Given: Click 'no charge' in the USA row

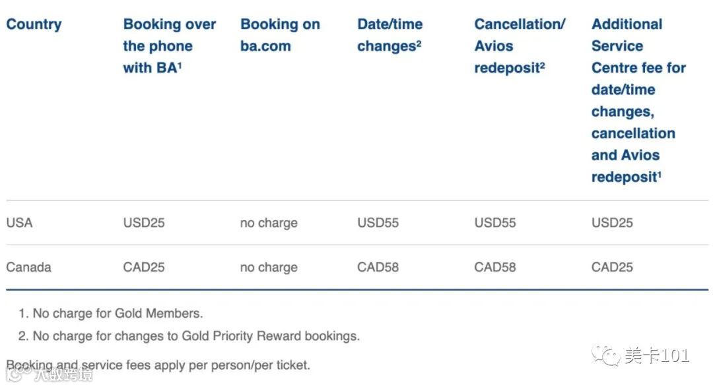Looking at the screenshot, I should tap(269, 223).
